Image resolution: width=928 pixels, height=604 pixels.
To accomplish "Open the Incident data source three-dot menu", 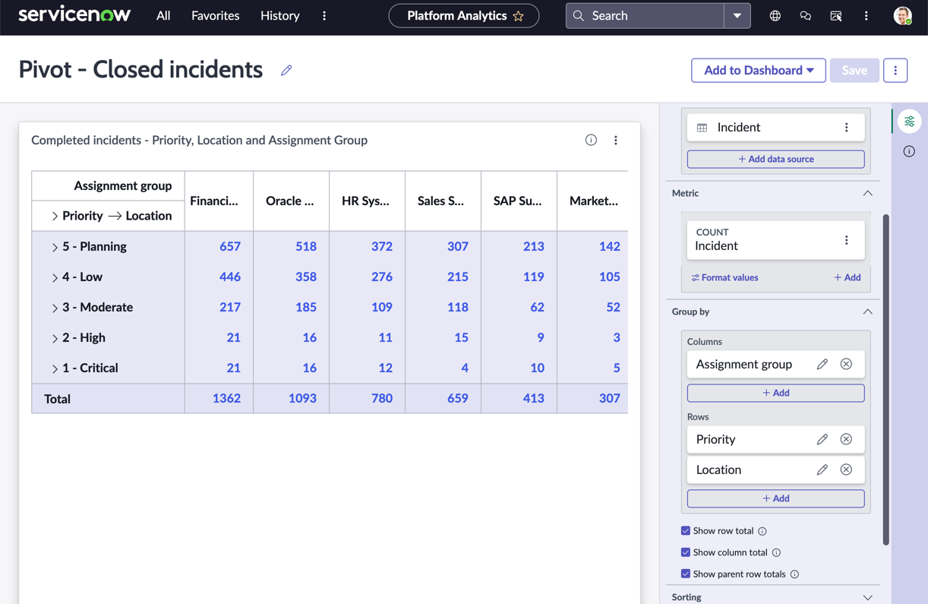I will coord(847,128).
